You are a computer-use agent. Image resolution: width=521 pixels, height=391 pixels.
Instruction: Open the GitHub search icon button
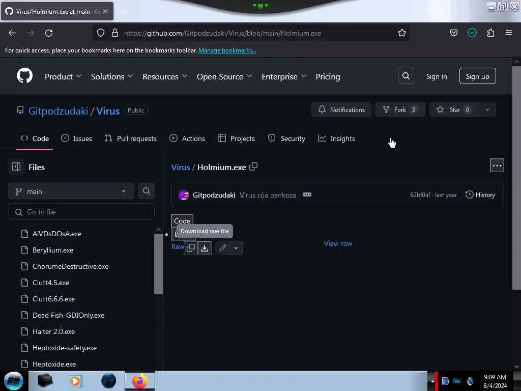pyautogui.click(x=406, y=76)
